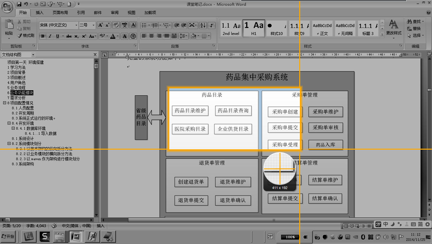Toggle Subscript formatting

pos(77,36)
